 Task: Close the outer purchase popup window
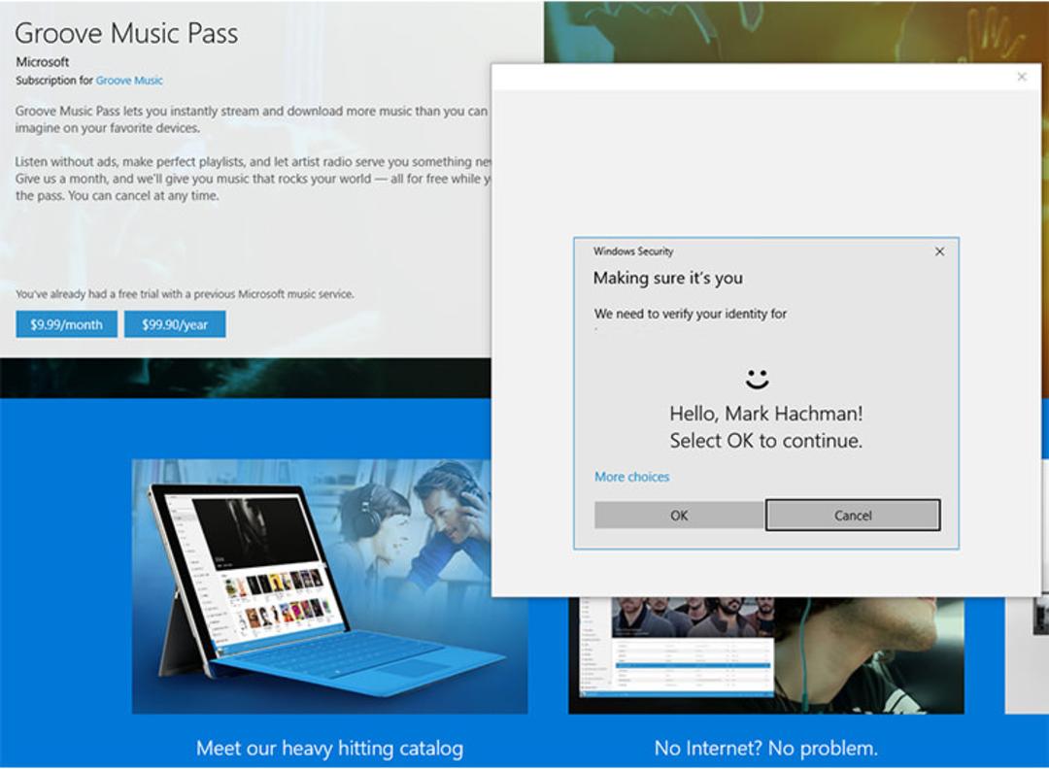pos(1022,77)
